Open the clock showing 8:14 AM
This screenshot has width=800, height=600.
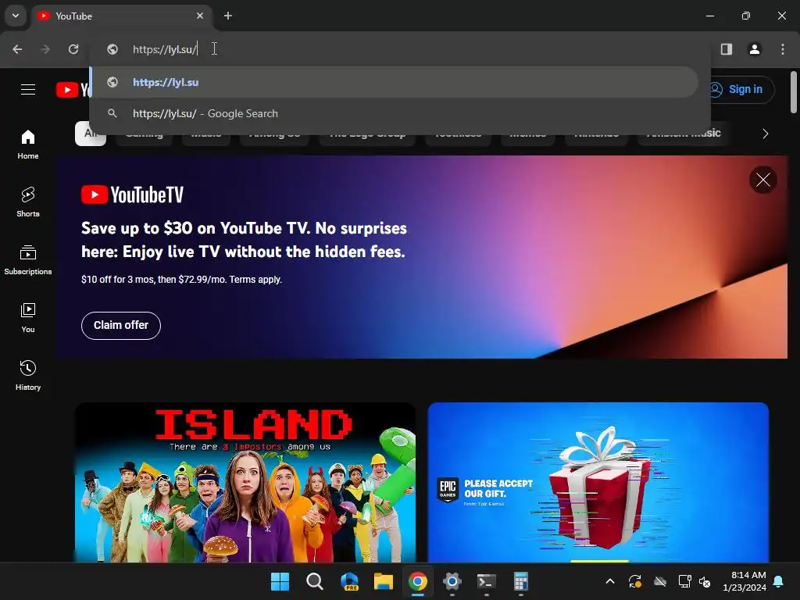745,581
